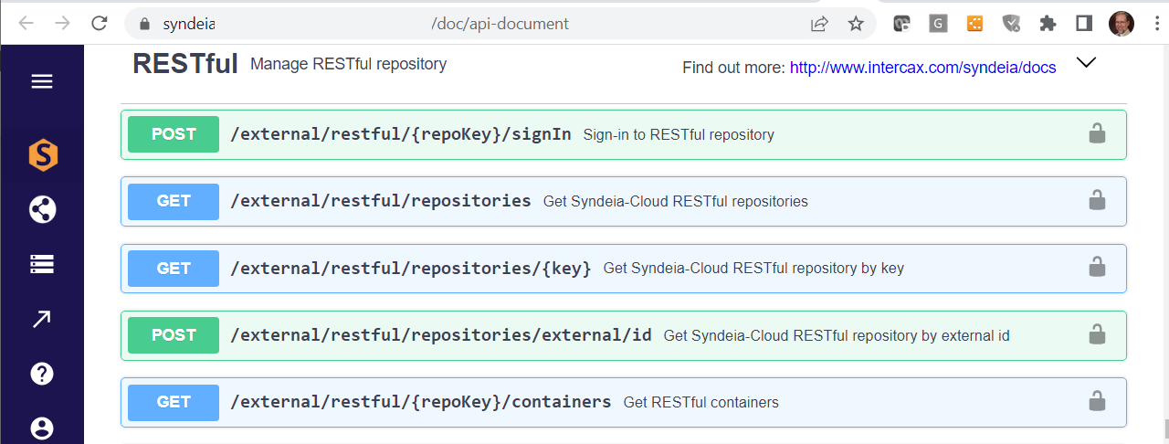Viewport: 1169px width, 444px height.
Task: Open the stacked repositories icon in sidebar
Action: (x=42, y=264)
